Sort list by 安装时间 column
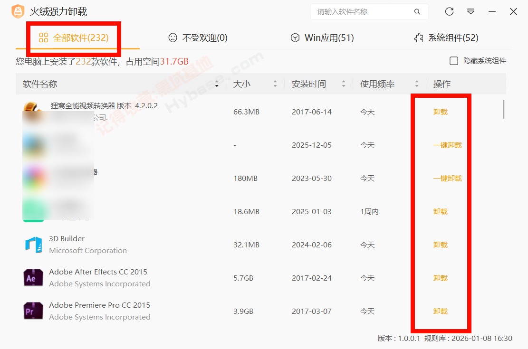Screen dimensions: 528x349 tap(343, 84)
